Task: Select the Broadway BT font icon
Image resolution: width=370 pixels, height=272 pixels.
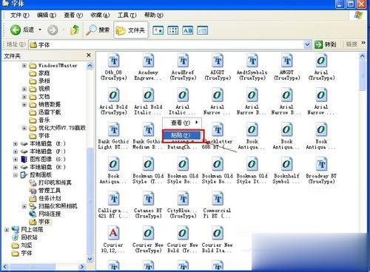Action: click(x=321, y=164)
